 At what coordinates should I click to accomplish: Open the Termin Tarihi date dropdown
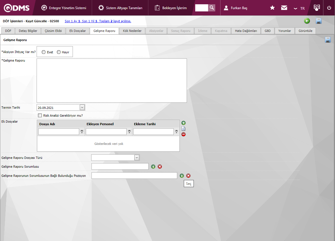(82, 108)
